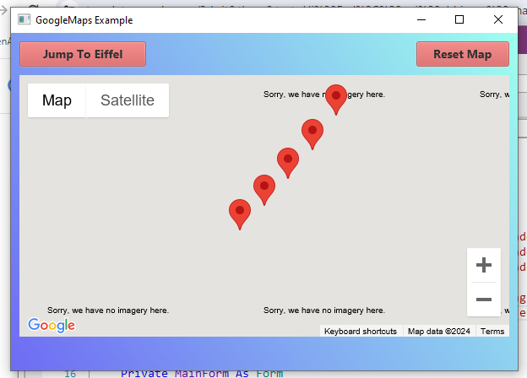The width and height of the screenshot is (527, 378).
Task: Click the Jump To Eiffel button
Action: [x=83, y=54]
